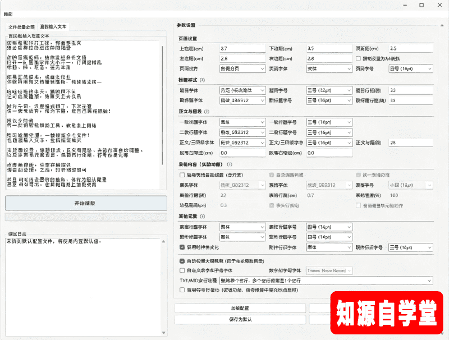Open the menu bar item under the title bar
The height and width of the screenshot is (340, 449).
point(8,15)
